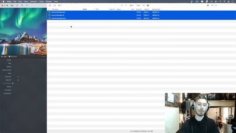Open the Standard tag set dropdown
The height and width of the screenshot is (133, 236).
coord(13,57)
